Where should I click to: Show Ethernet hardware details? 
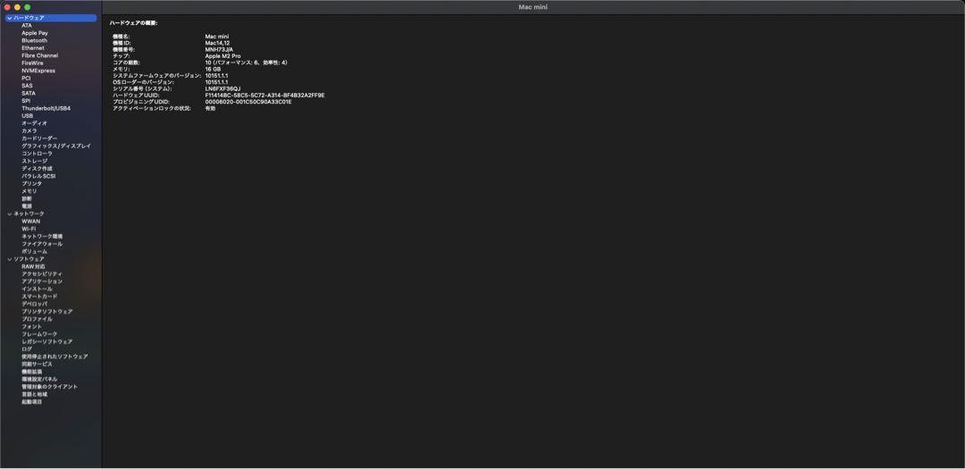33,48
